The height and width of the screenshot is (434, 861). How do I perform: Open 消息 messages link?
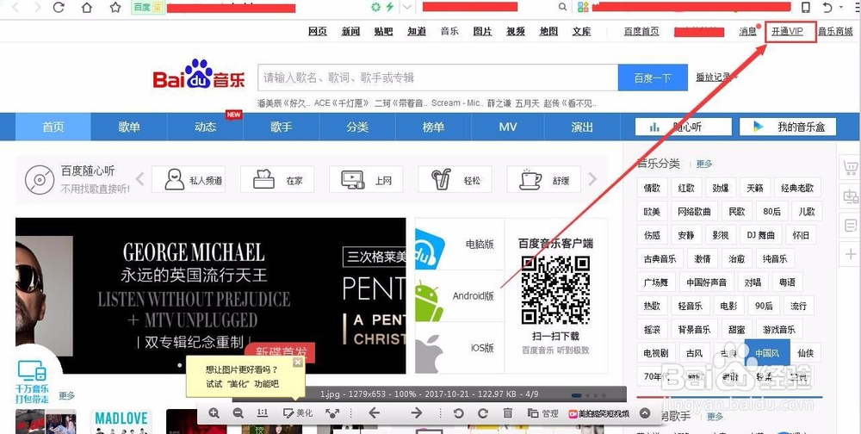[x=748, y=32]
